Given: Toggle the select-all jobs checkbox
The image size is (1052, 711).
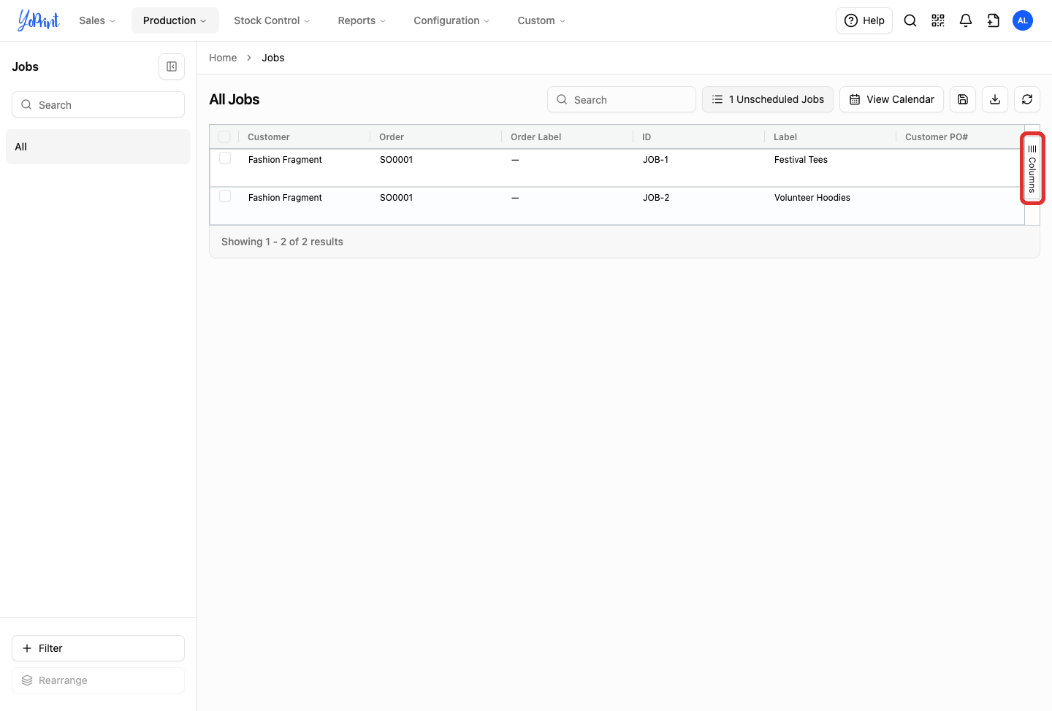Looking at the screenshot, I should pos(224,137).
